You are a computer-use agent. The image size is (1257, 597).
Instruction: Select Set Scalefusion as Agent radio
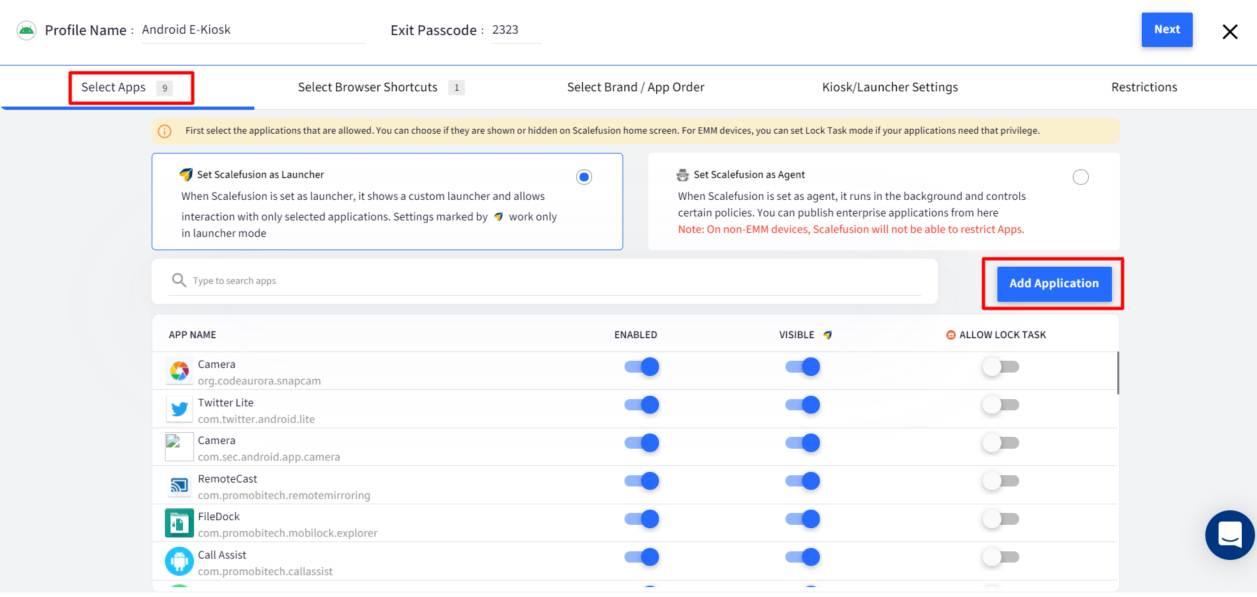(1081, 177)
